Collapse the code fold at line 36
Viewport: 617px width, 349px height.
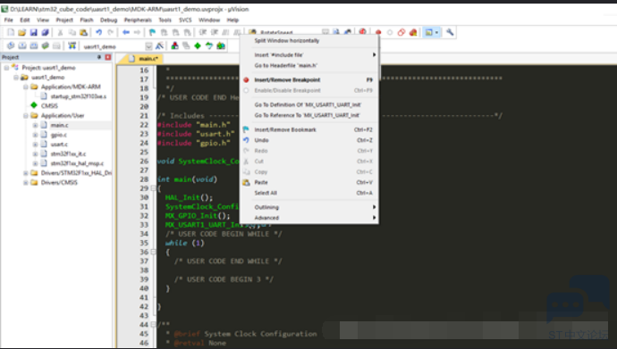pos(153,252)
